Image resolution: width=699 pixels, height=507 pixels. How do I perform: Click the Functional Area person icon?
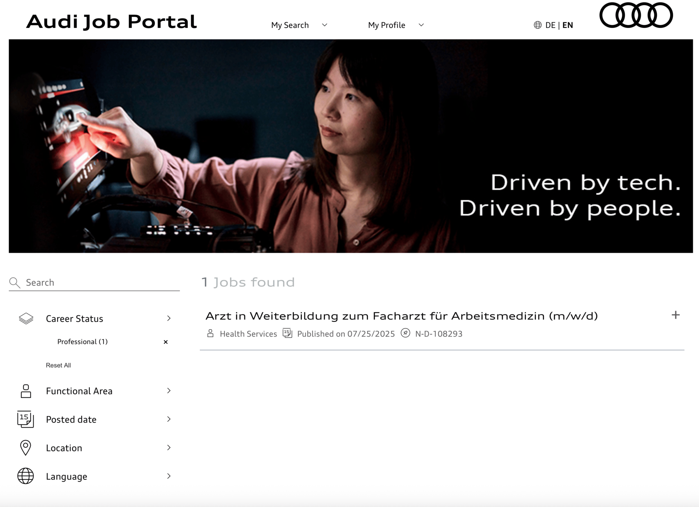(26, 391)
